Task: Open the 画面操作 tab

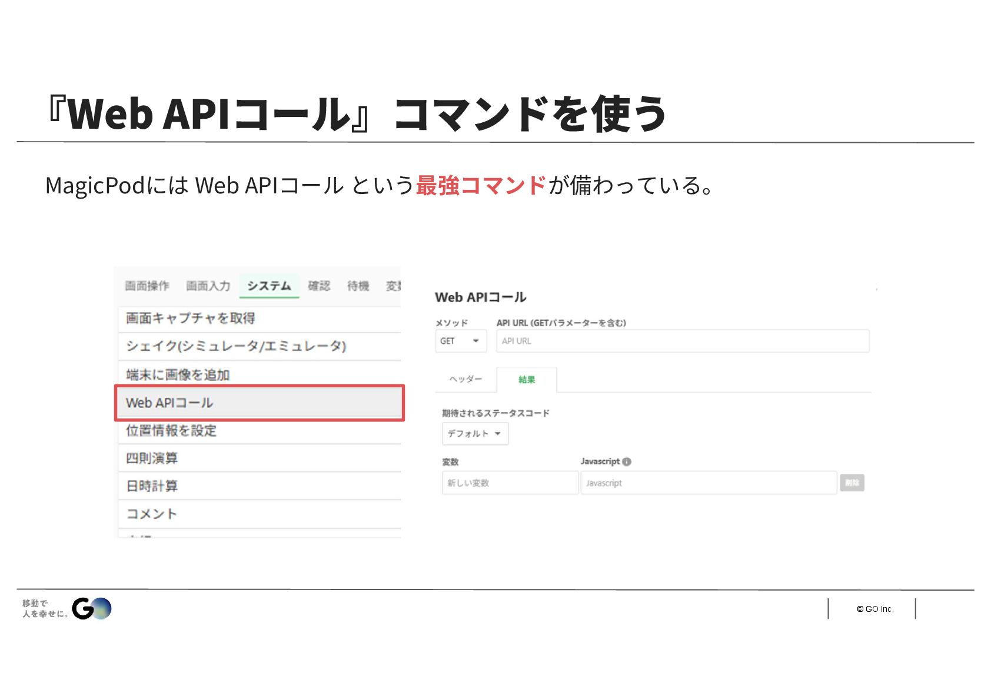Action: pos(147,286)
